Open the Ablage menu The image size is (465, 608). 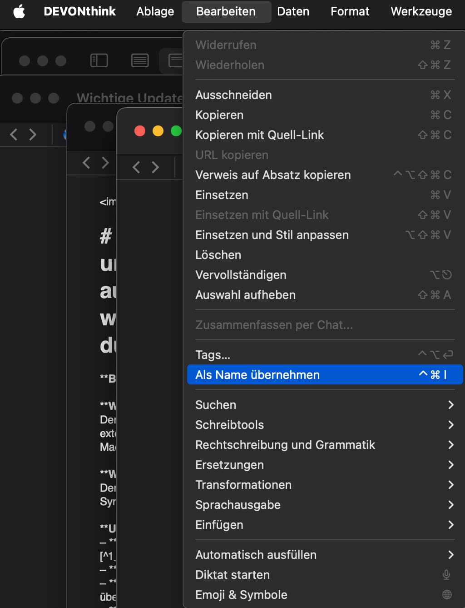point(155,11)
